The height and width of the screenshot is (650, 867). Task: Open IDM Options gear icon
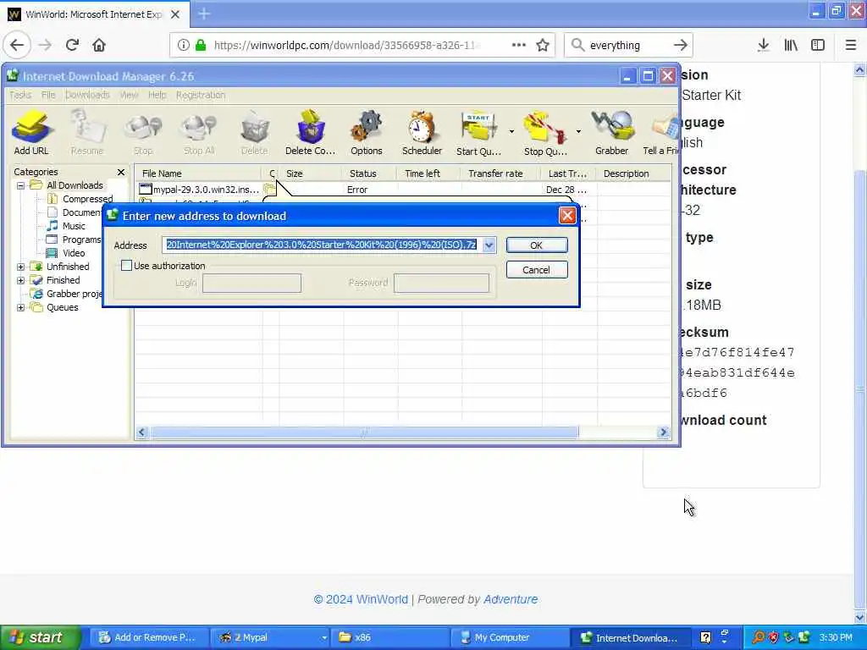pos(366,133)
